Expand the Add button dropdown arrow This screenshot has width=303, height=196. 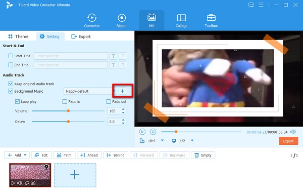coord(25,155)
